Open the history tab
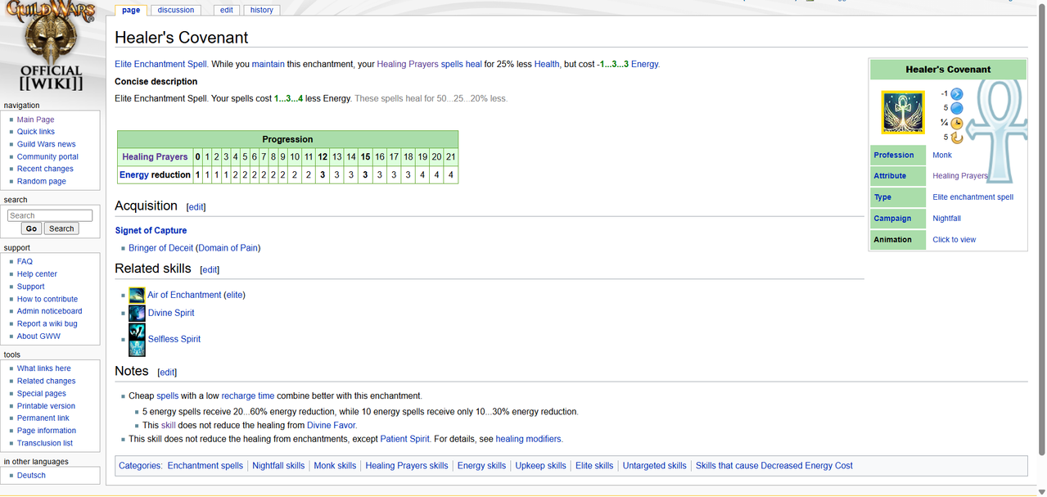 click(x=262, y=10)
